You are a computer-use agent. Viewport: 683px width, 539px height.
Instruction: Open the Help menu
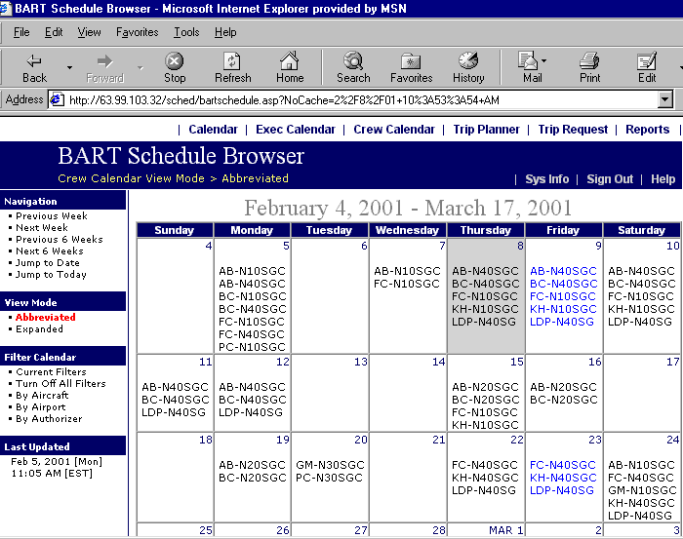(x=225, y=32)
